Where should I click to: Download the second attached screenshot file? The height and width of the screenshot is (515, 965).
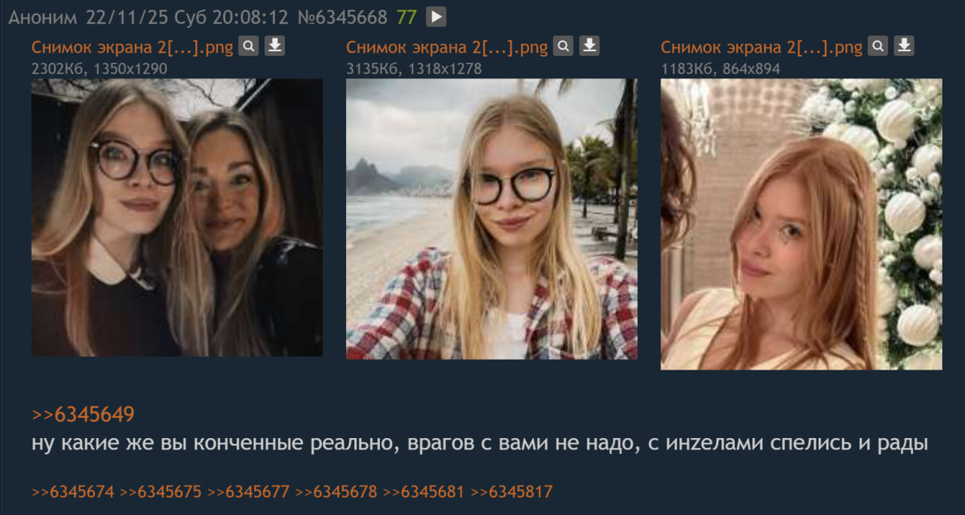(x=589, y=46)
